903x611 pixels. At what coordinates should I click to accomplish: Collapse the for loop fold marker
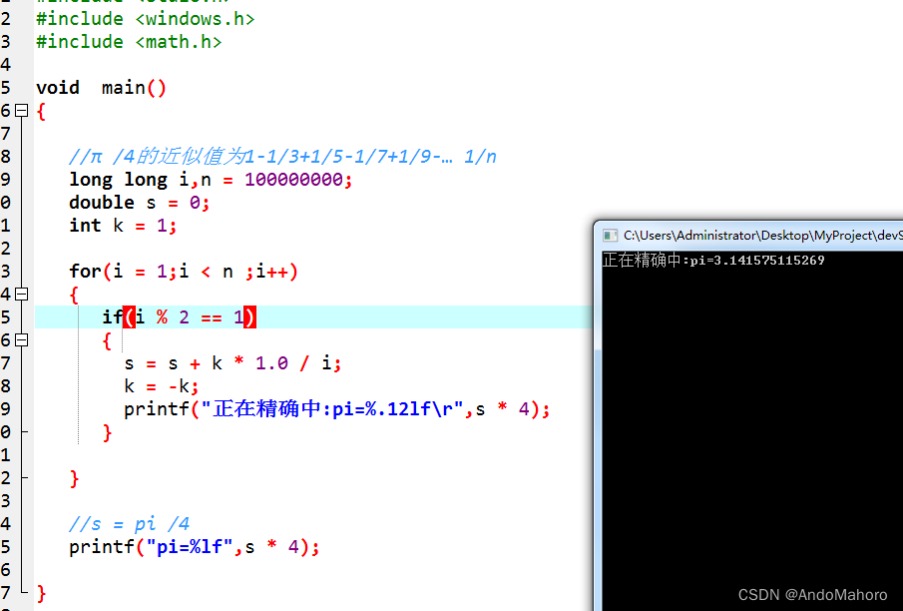click(21, 295)
